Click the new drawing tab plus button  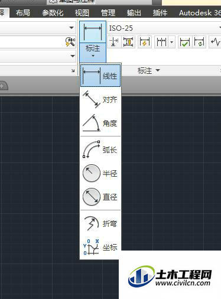[2, 86]
